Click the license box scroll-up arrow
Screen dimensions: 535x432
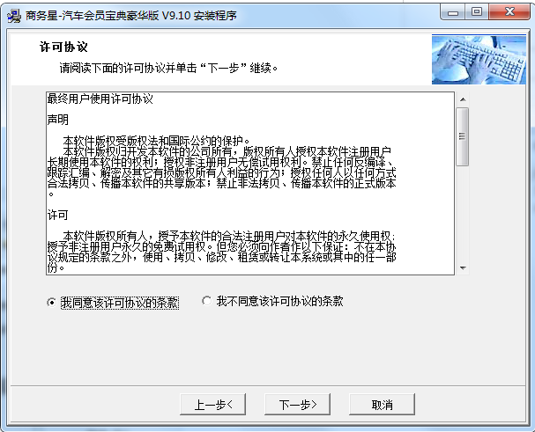[x=463, y=99]
